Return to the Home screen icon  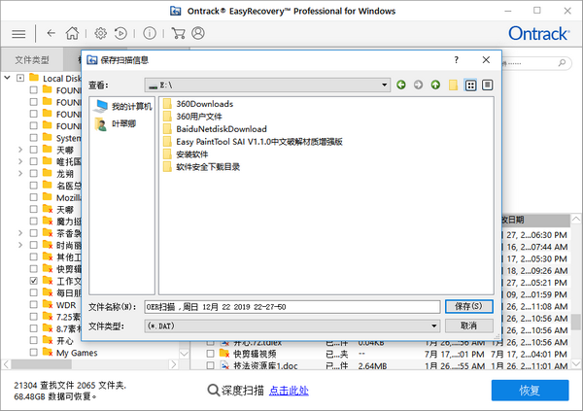pos(72,33)
